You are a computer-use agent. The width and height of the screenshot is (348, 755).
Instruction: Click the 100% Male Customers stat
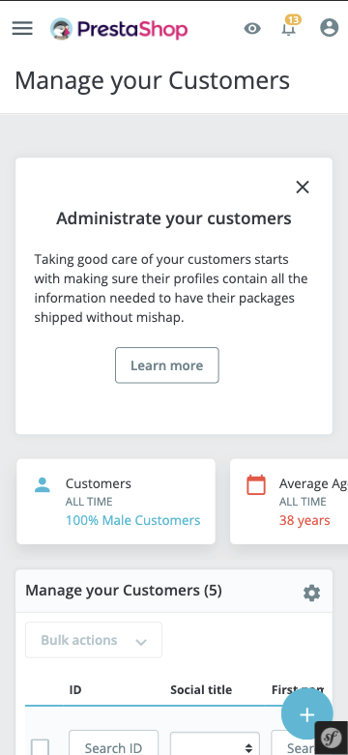[132, 520]
